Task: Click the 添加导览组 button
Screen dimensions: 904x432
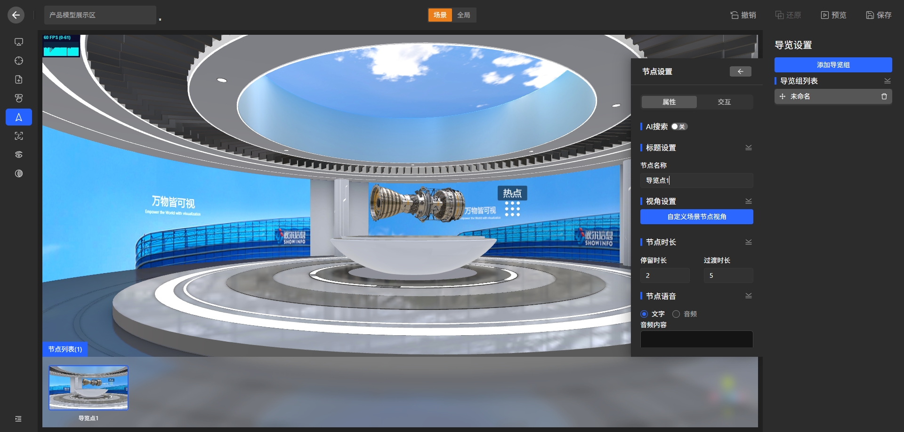Action: point(833,65)
